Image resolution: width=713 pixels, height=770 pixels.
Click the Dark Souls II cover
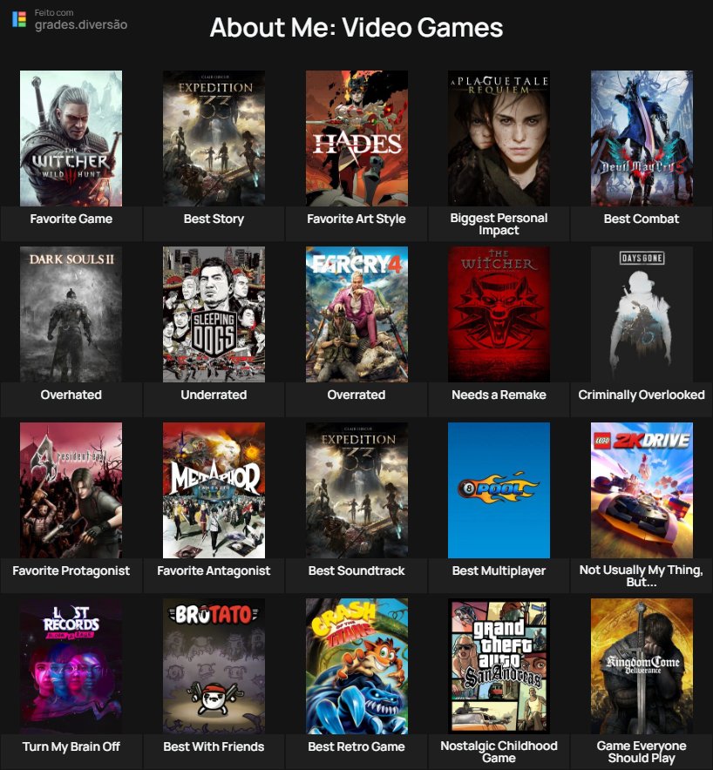[x=71, y=314]
